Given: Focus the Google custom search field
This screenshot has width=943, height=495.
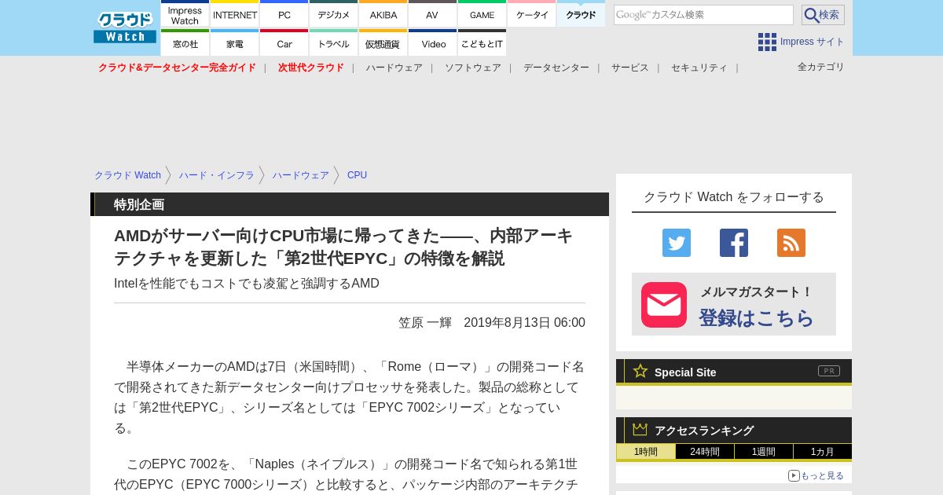Looking at the screenshot, I should point(703,15).
